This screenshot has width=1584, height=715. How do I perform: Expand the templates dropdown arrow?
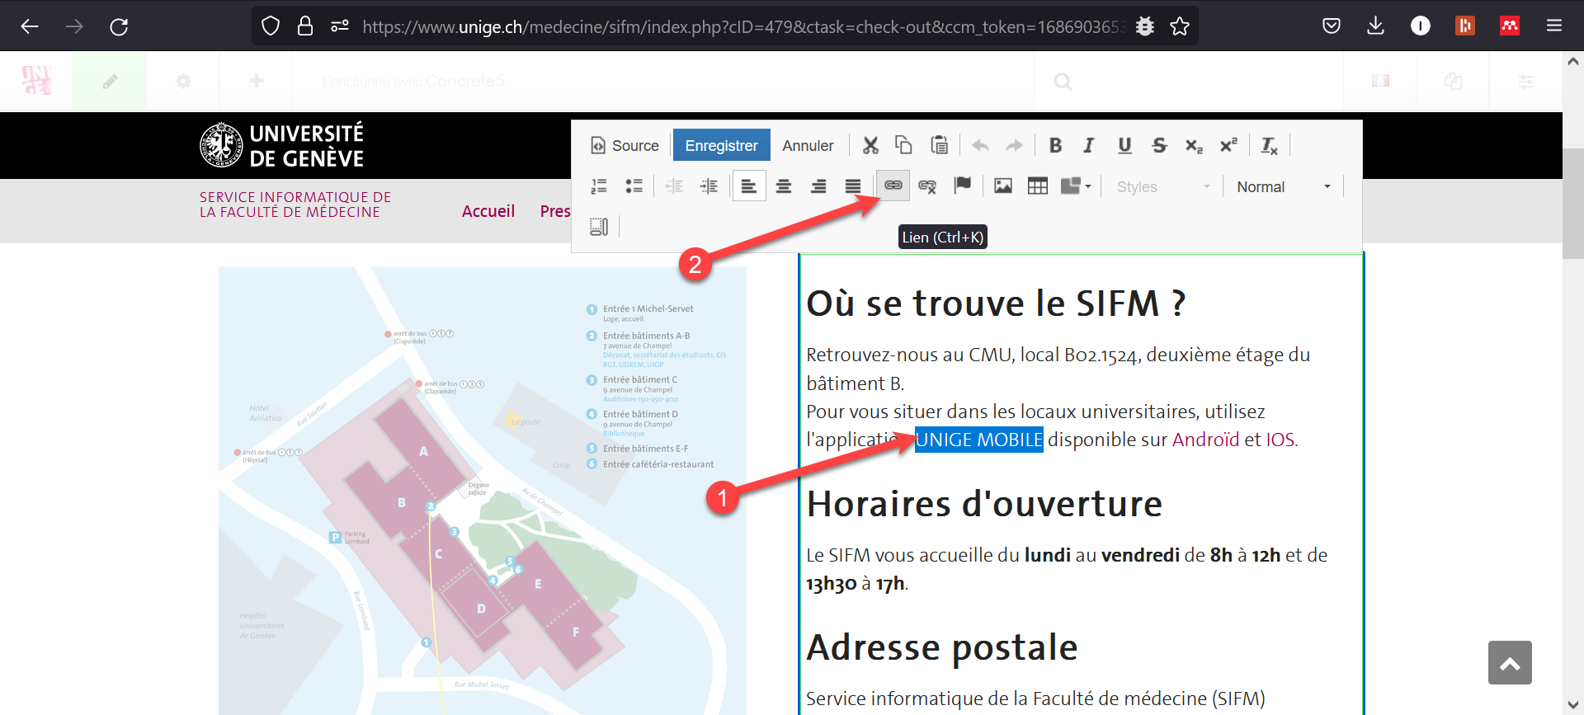[x=1088, y=186]
